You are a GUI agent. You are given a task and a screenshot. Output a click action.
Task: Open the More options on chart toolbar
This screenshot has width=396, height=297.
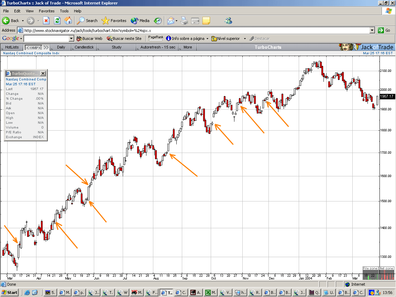pyautogui.click(x=187, y=47)
